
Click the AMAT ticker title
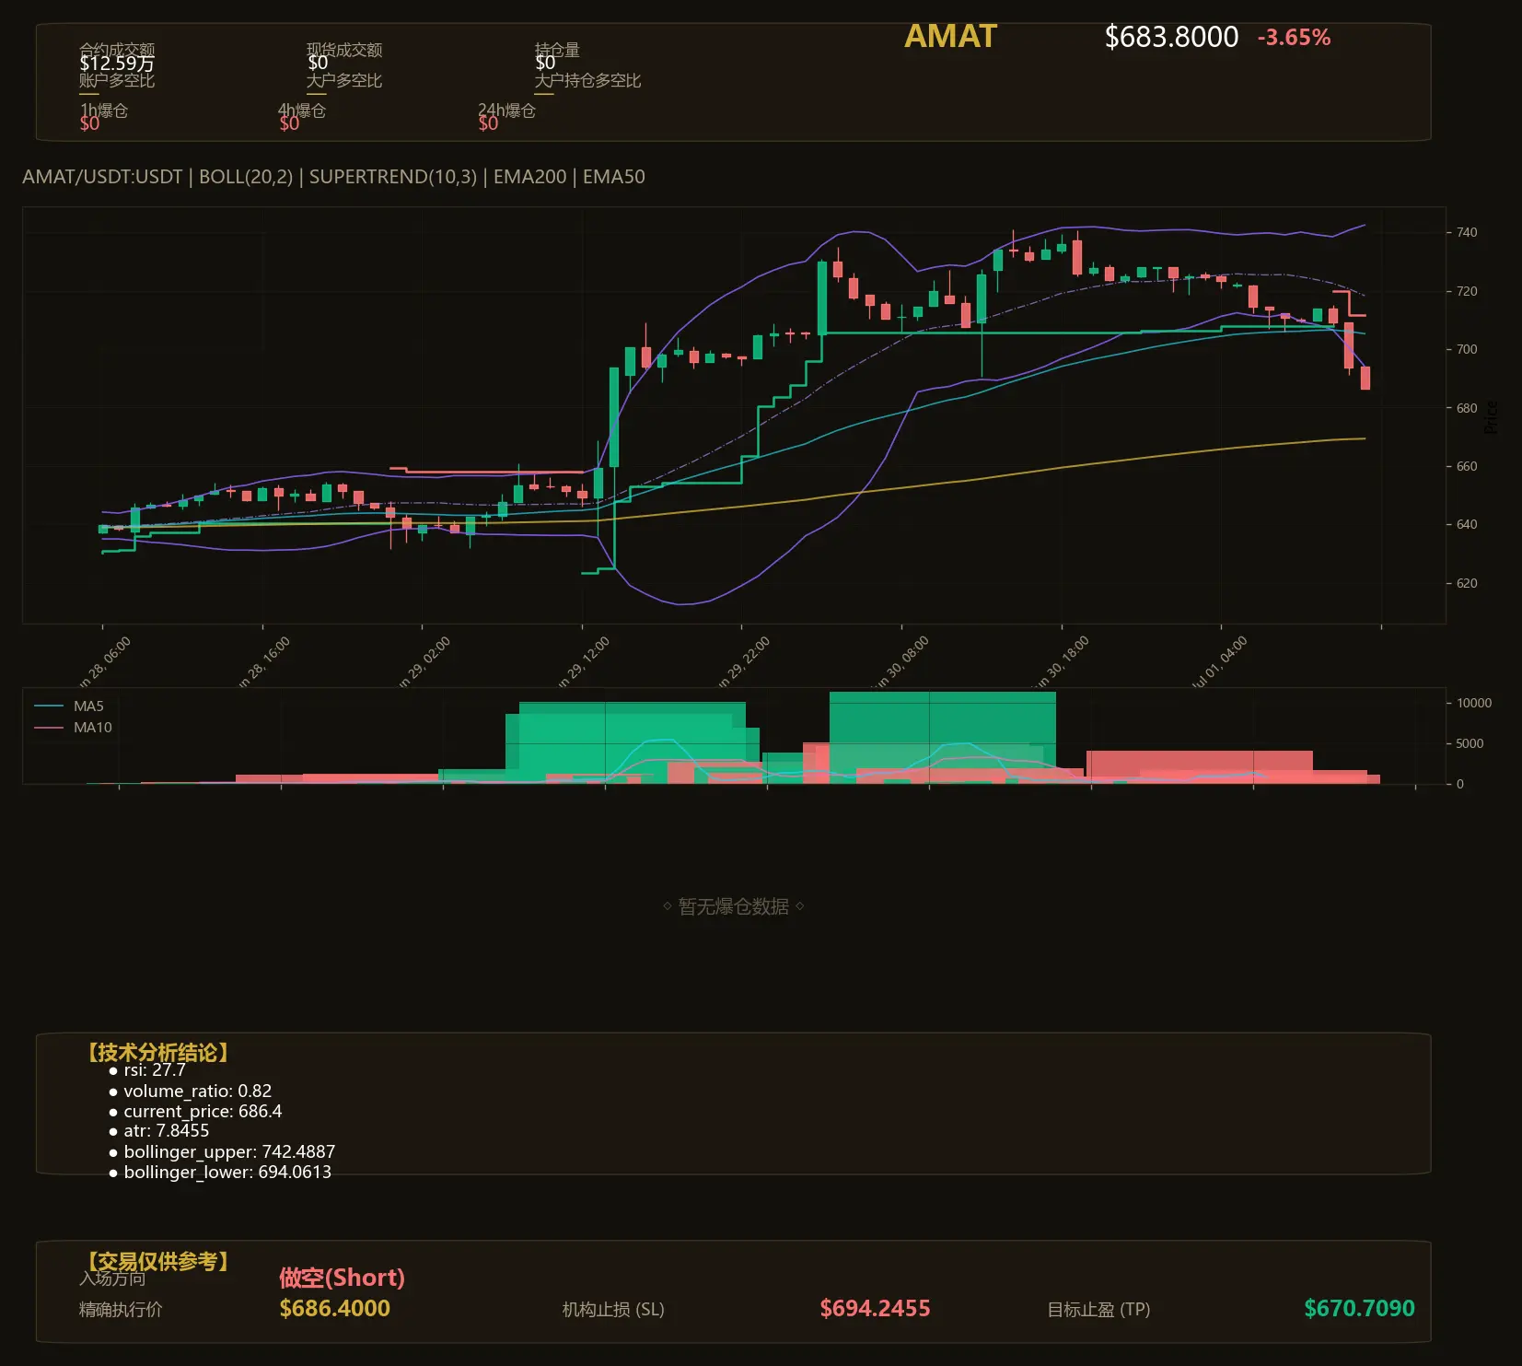coord(950,37)
